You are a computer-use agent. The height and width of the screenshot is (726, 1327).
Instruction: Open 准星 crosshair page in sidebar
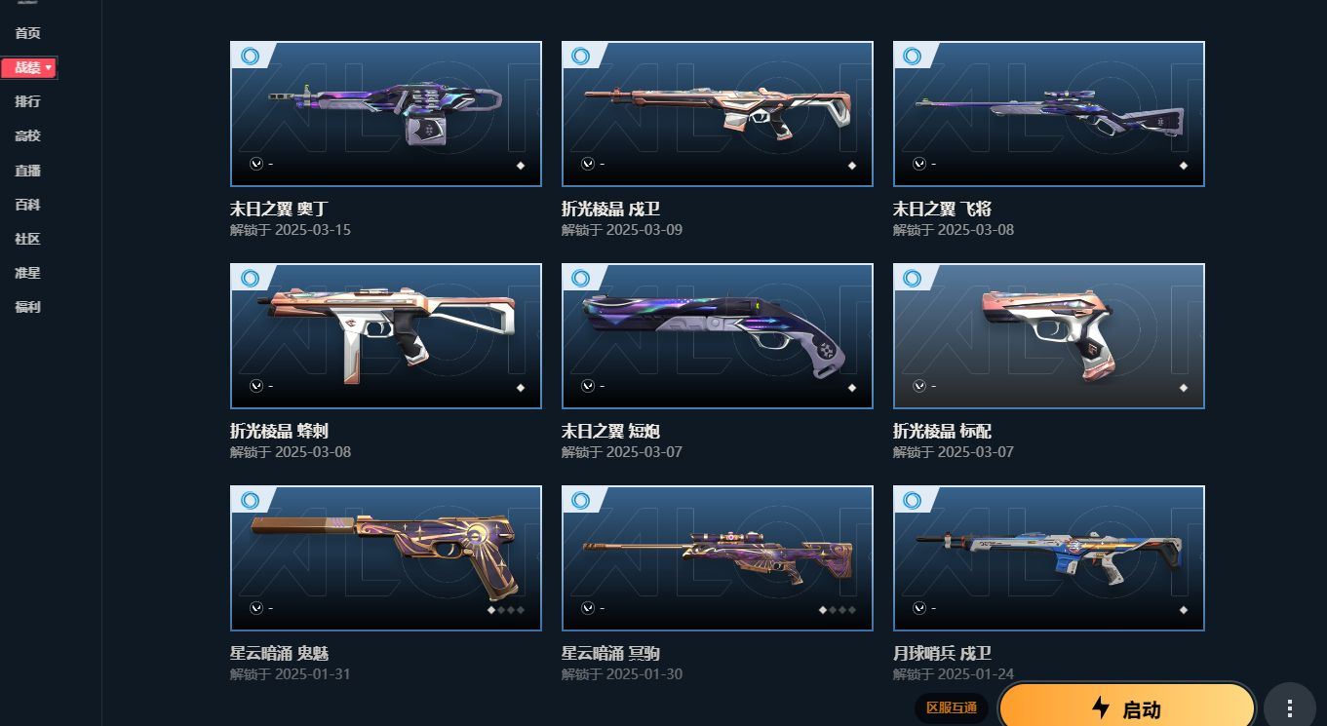point(27,273)
